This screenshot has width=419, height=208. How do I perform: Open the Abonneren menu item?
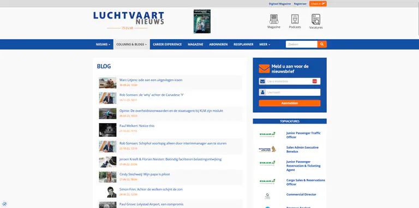point(218,45)
